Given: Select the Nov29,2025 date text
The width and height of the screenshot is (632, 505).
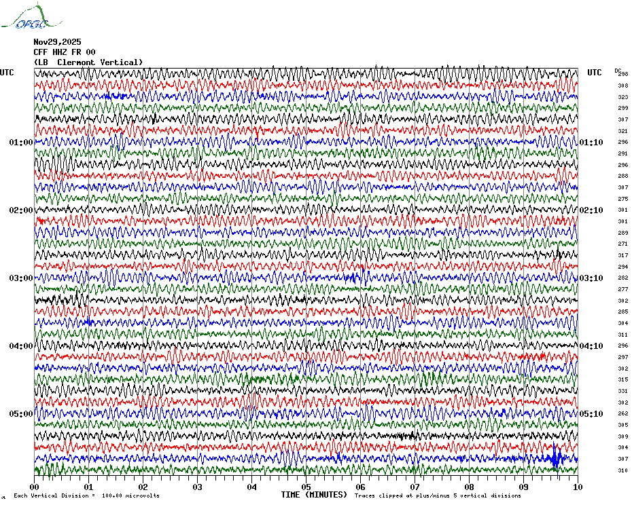Looking at the screenshot, I should [57, 41].
